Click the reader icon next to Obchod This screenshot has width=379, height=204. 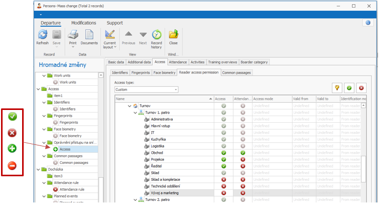pyautogui.click(x=147, y=153)
